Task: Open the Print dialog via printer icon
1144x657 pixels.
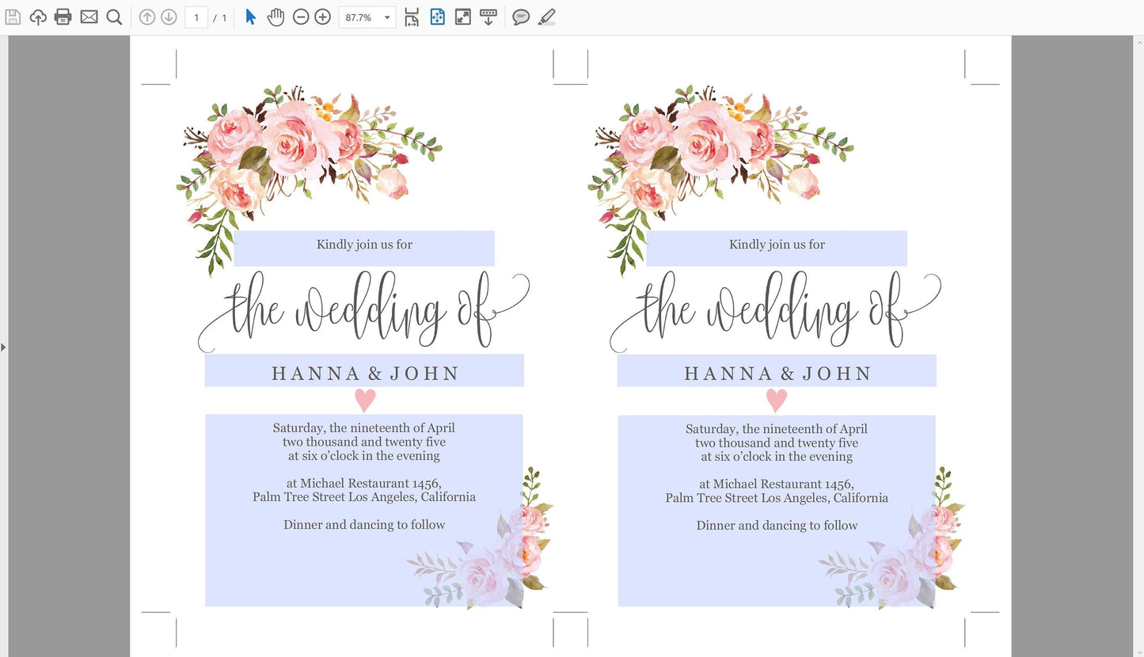Action: pos(63,17)
